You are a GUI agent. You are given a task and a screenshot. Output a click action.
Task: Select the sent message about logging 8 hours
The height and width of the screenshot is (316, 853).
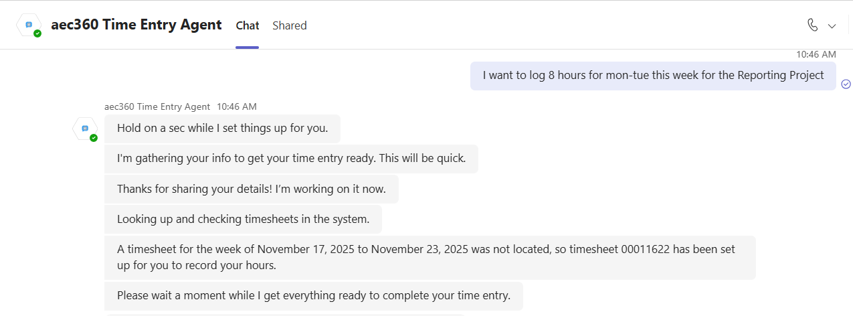click(x=653, y=76)
